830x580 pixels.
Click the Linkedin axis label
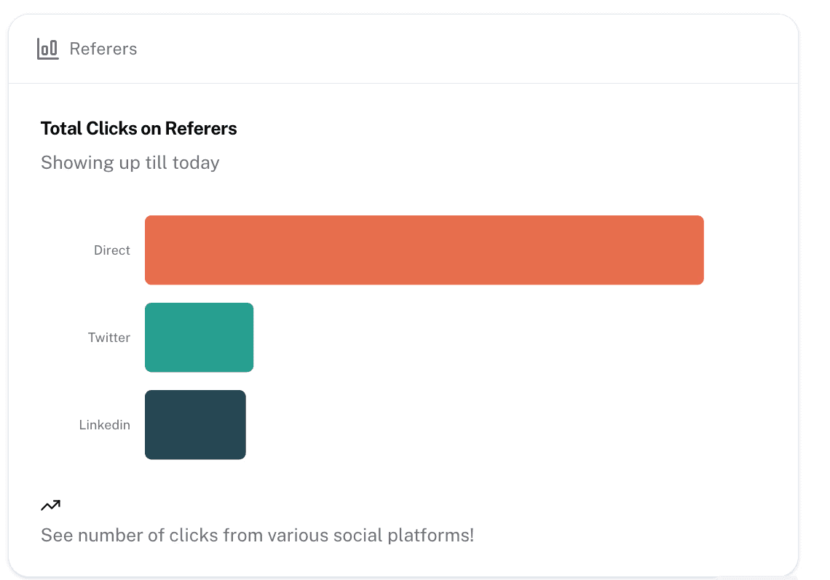(x=105, y=425)
